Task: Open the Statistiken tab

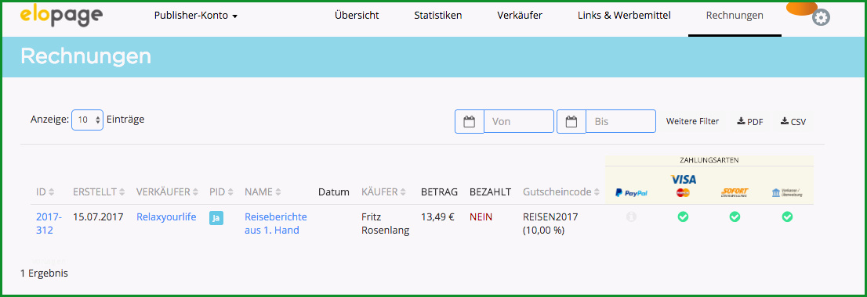Action: click(x=438, y=16)
